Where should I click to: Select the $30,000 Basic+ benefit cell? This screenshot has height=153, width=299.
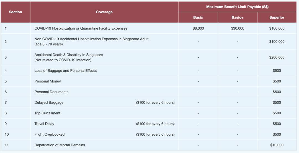coord(238,28)
